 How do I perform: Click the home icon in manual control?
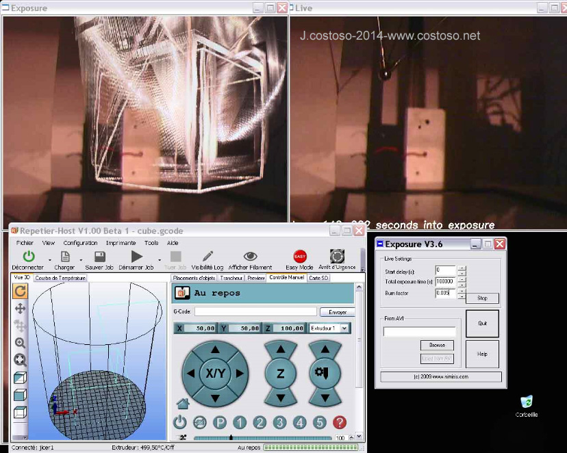coord(182,403)
